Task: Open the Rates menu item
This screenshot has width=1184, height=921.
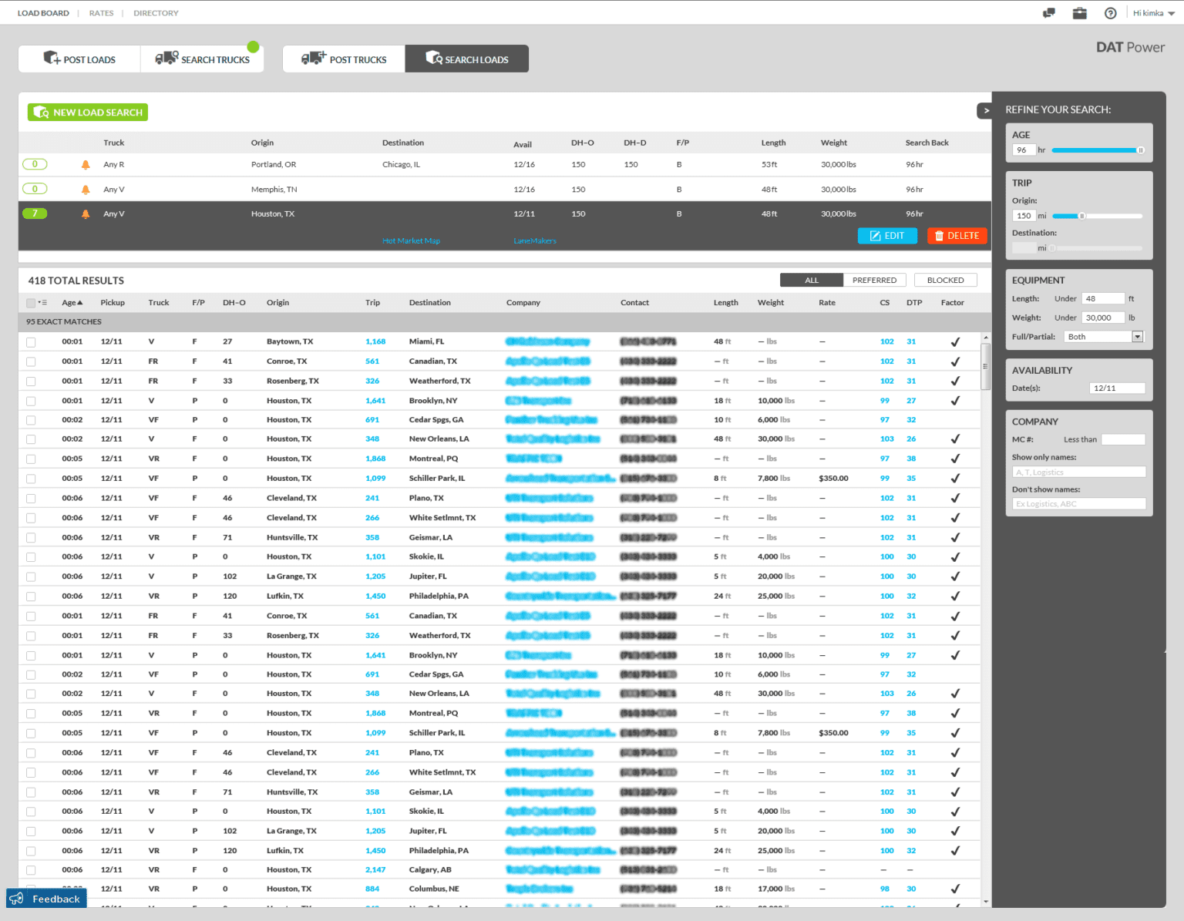Action: pyautogui.click(x=101, y=12)
